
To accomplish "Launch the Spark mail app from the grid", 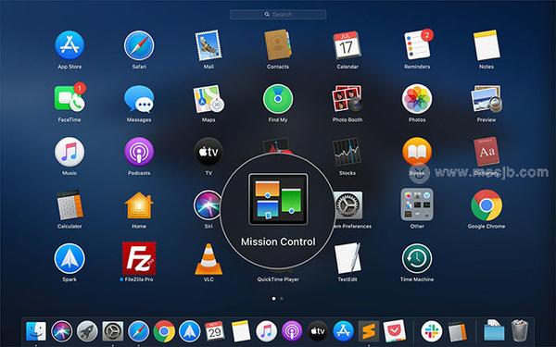I will [69, 258].
